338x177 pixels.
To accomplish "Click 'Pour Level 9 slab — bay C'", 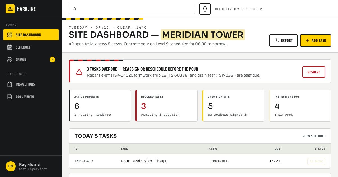I will coord(144,161).
